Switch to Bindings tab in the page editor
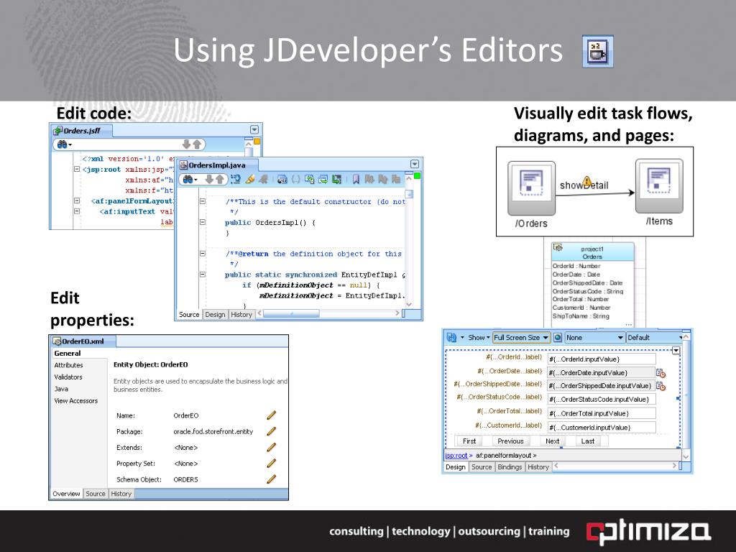Image resolution: width=736 pixels, height=552 pixels. tap(510, 467)
